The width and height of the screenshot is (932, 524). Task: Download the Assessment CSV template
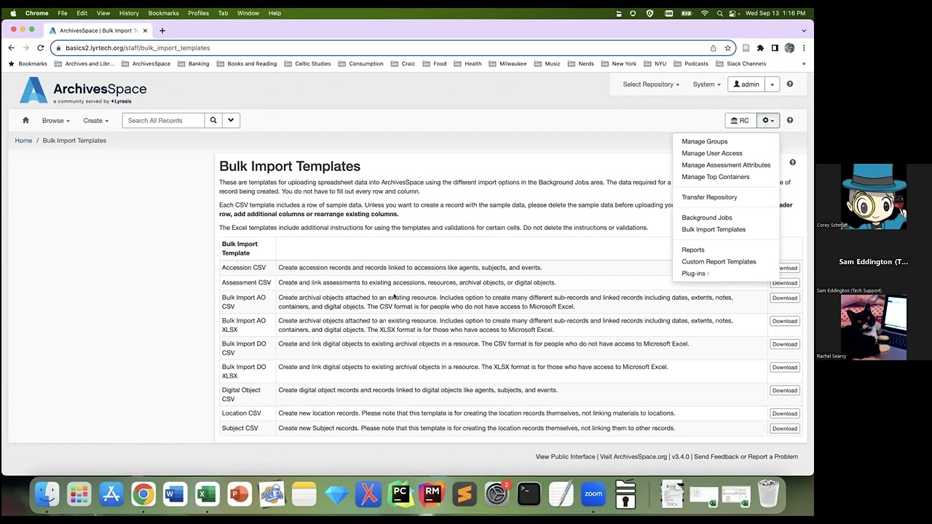pos(784,283)
